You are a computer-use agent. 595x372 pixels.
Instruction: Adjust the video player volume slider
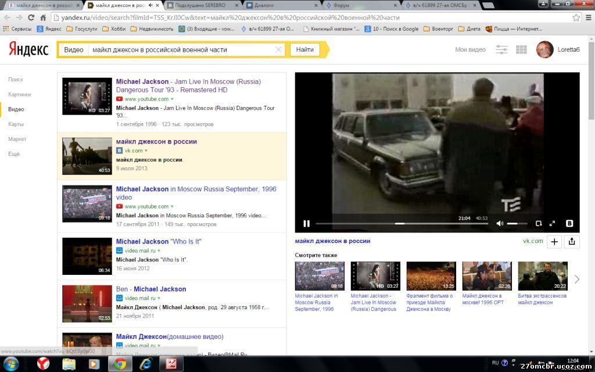[x=517, y=224]
